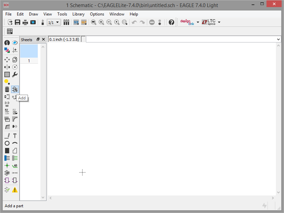Select the Text tool
This screenshot has height=213, width=284.
tap(15, 136)
